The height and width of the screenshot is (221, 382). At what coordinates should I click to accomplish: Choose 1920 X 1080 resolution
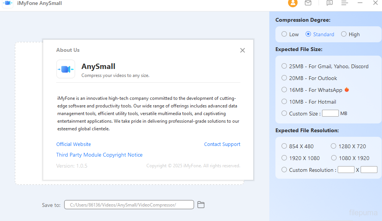[x=284, y=158]
